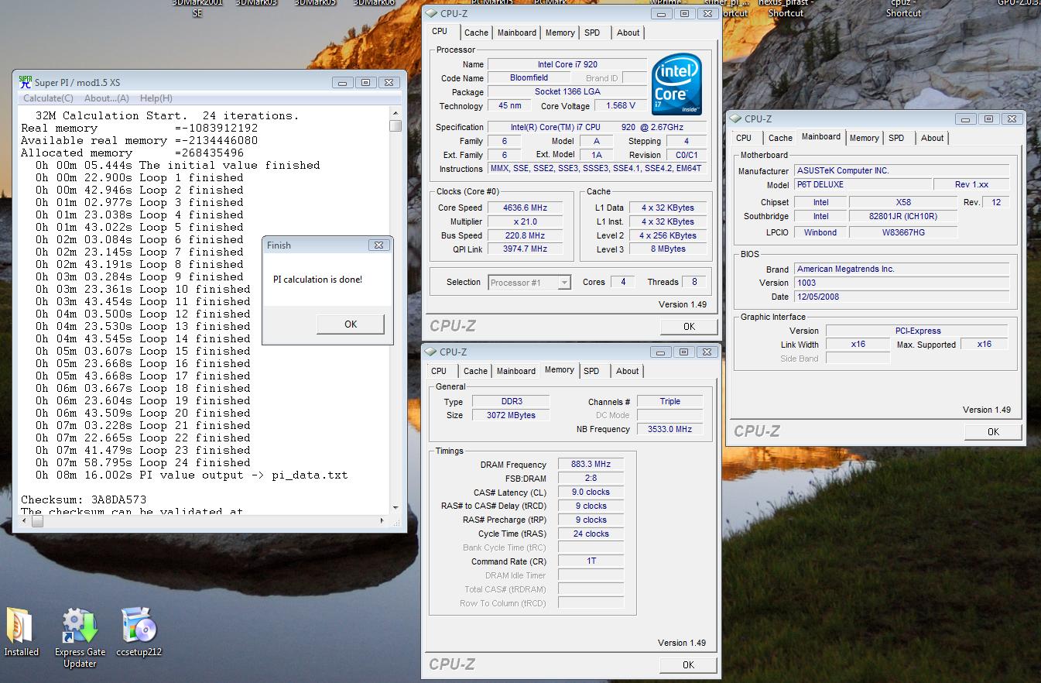Click the '4636.6 MHz' core speed value
Image resolution: width=1041 pixels, height=683 pixels.
click(x=525, y=208)
